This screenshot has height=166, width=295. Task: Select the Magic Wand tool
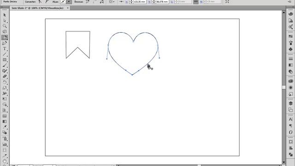click(5, 26)
